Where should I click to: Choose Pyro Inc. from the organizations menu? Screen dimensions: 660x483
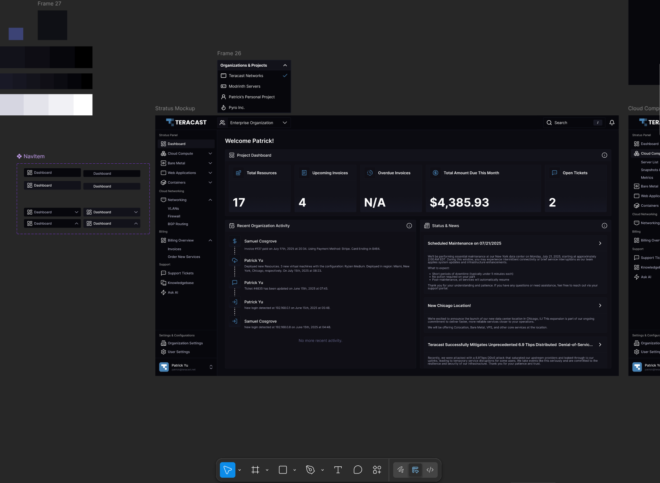tap(236, 108)
